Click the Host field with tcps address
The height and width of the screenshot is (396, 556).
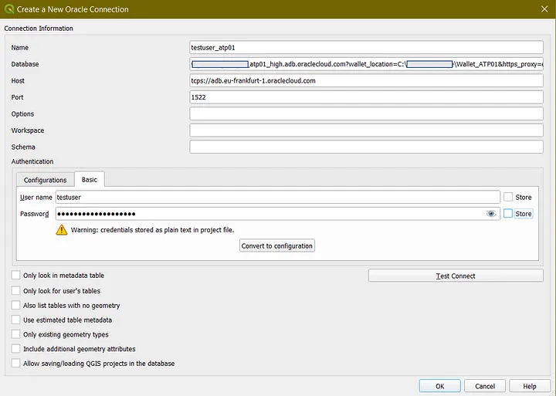(x=366, y=80)
